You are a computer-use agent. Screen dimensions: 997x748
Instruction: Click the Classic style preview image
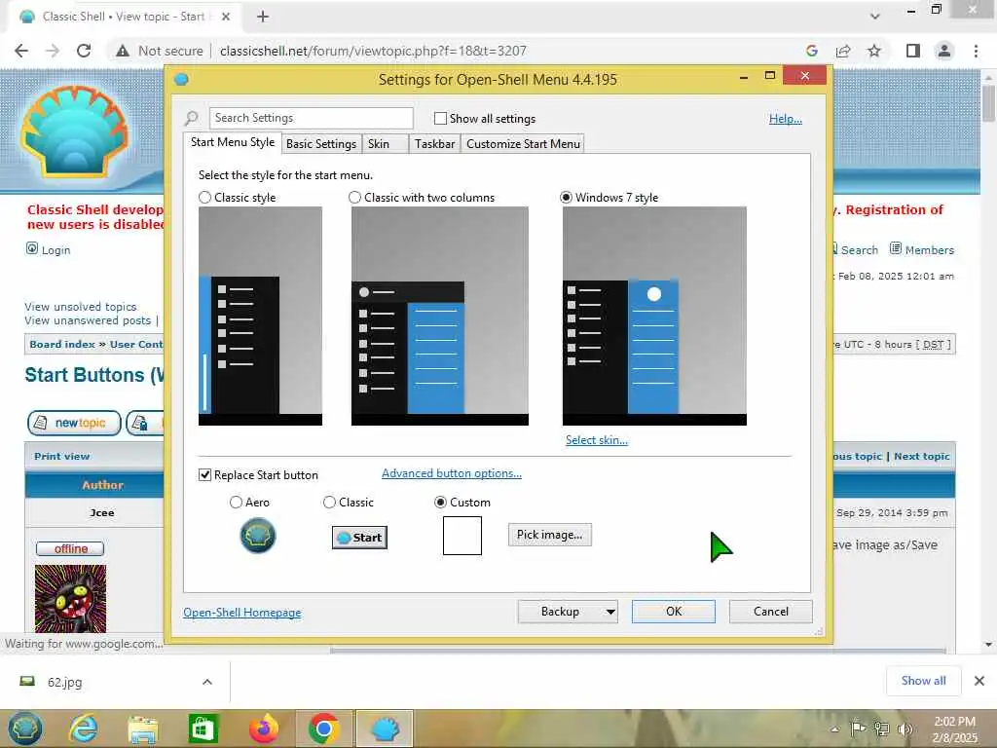click(x=260, y=317)
